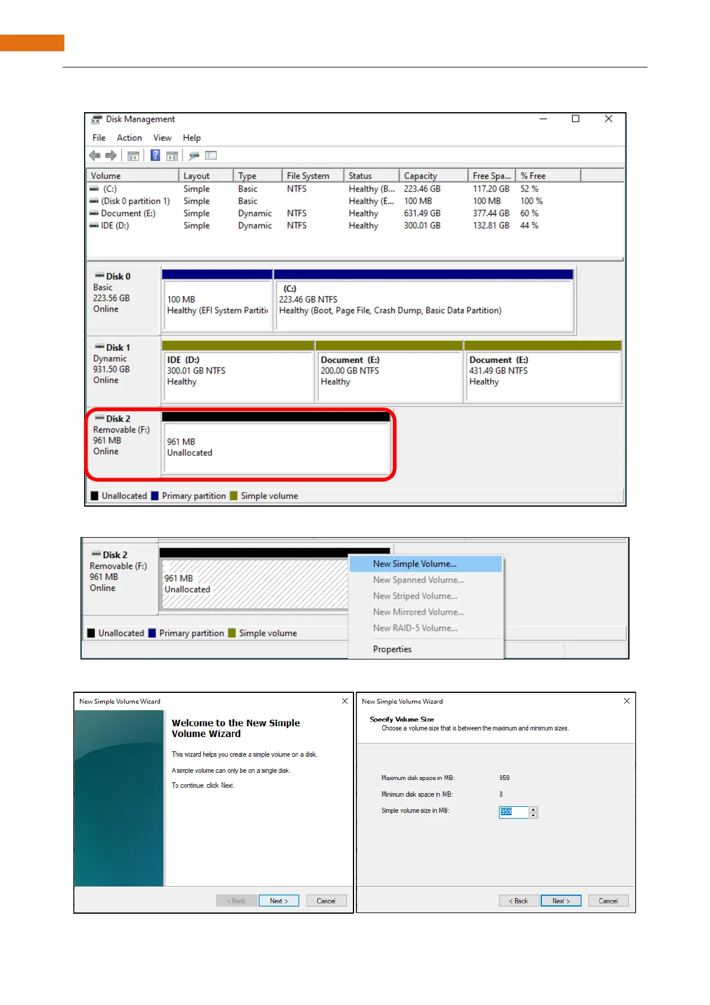Select the IDE (D:) 300.01 GB partition block

pyautogui.click(x=238, y=371)
